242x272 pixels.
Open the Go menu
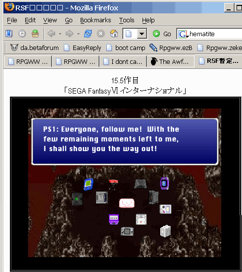point(69,20)
